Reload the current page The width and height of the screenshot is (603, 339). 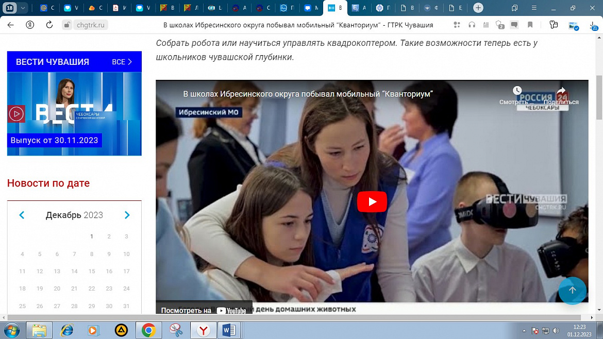pos(49,25)
